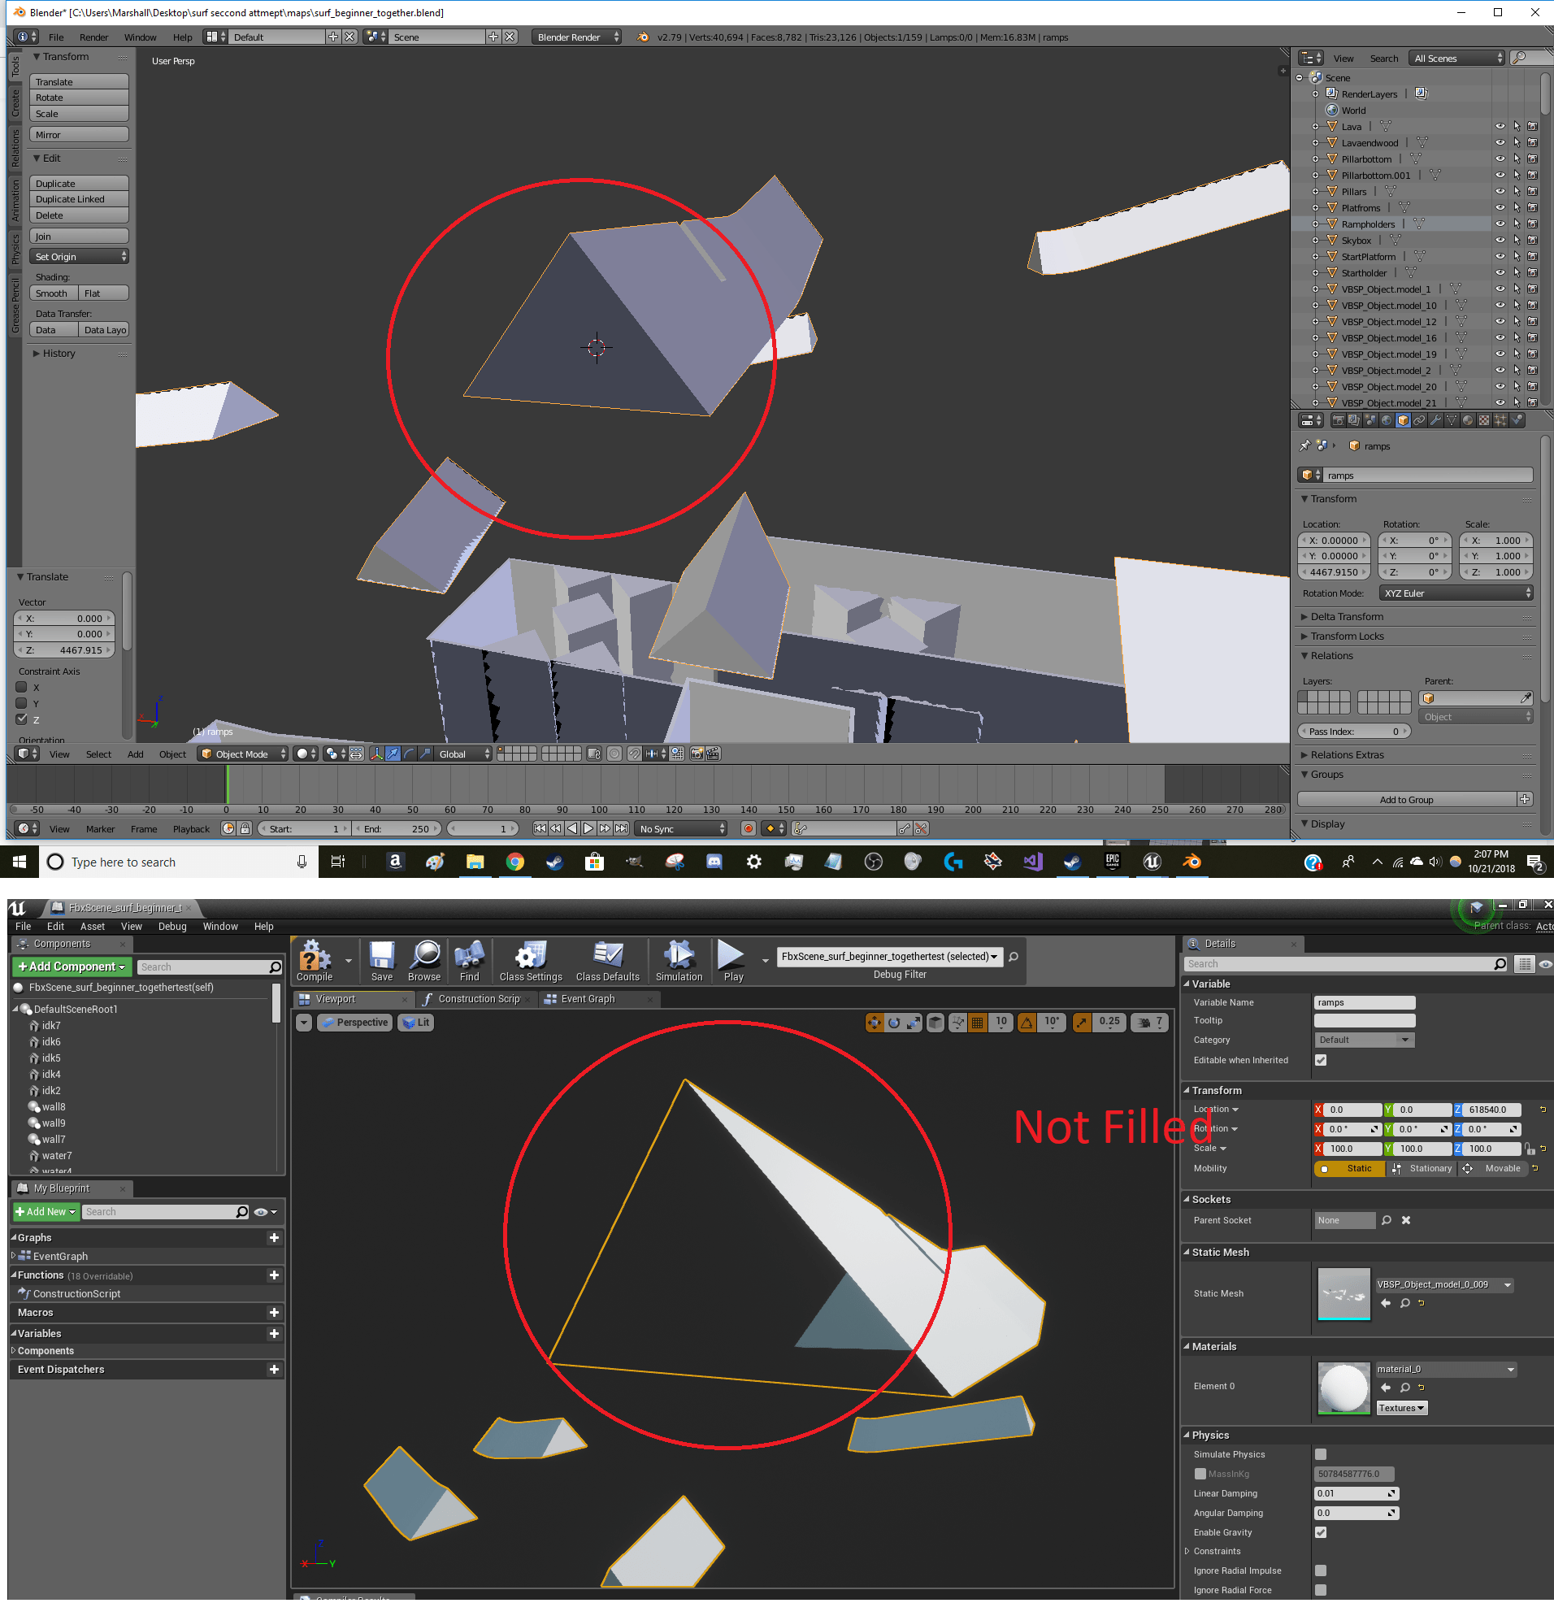
Task: Enable Y constraint axis in Blender
Action: tap(22, 703)
